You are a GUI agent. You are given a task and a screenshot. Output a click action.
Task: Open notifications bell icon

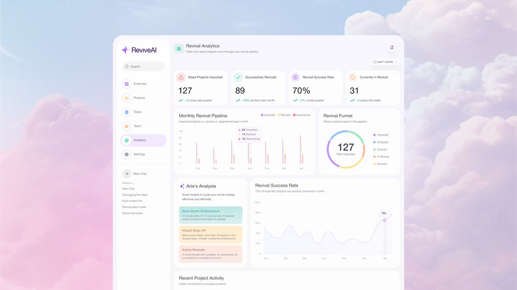point(392,48)
